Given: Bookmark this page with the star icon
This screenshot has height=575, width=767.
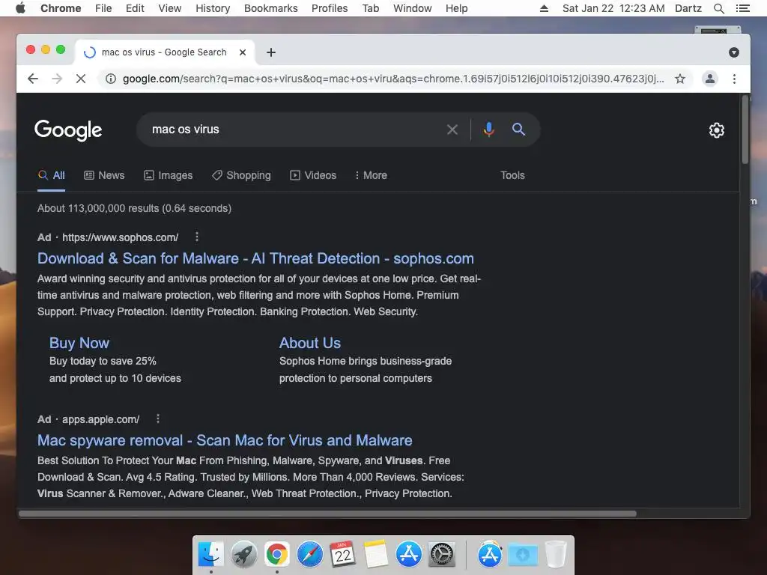Looking at the screenshot, I should pyautogui.click(x=680, y=79).
